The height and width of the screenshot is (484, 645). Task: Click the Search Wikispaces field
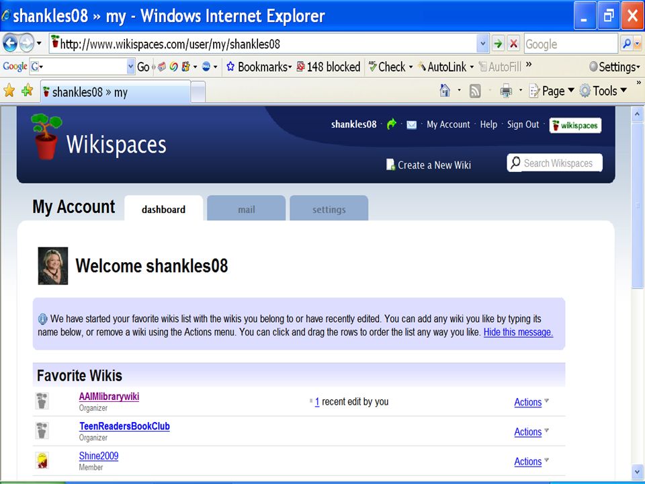click(554, 163)
